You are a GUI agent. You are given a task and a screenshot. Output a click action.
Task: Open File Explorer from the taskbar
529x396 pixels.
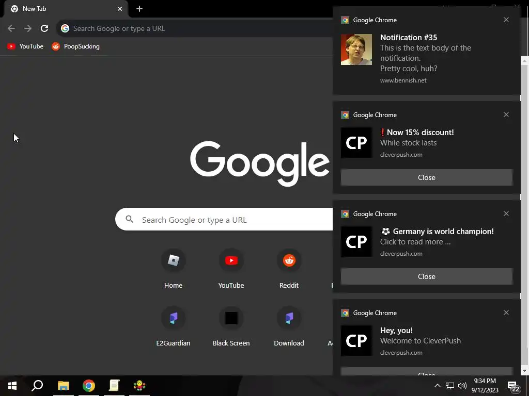63,386
